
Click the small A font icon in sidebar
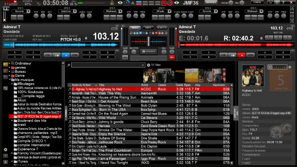(x=6, y=156)
